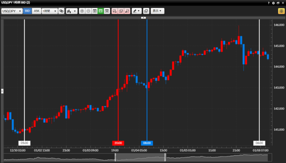Click the yellow crosshair layout icon

click(x=281, y=11)
